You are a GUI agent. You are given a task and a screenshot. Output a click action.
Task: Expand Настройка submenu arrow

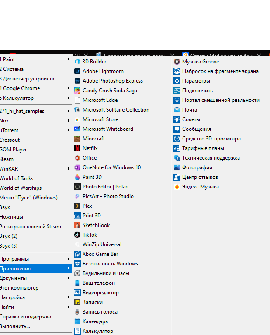[68, 297]
